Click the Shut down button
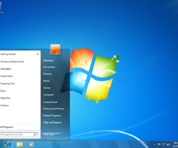Image resolution: width=178 pixels, height=148 pixels. (x=49, y=135)
